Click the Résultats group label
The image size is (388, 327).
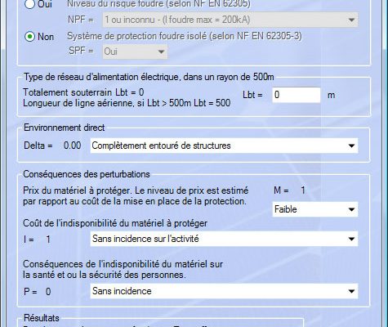click(42, 318)
